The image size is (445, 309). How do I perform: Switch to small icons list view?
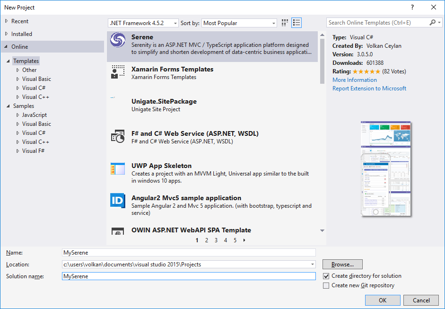pyautogui.click(x=297, y=23)
